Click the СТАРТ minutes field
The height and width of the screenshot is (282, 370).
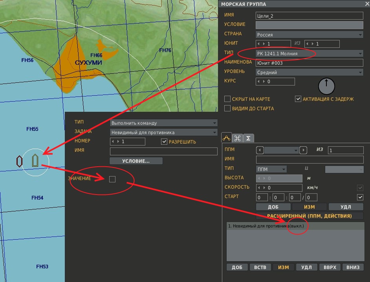[278, 197]
